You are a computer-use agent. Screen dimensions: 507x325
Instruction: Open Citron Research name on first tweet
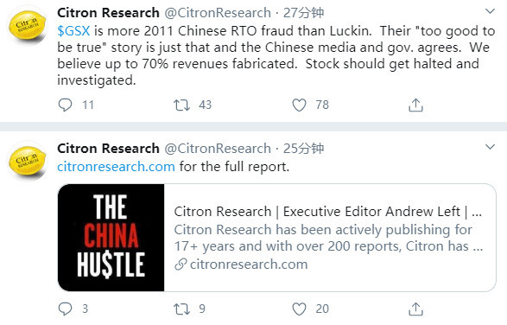tap(108, 13)
